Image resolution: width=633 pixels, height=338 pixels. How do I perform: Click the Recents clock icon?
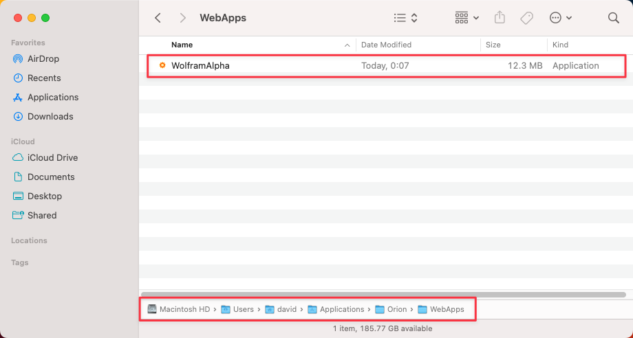(18, 78)
